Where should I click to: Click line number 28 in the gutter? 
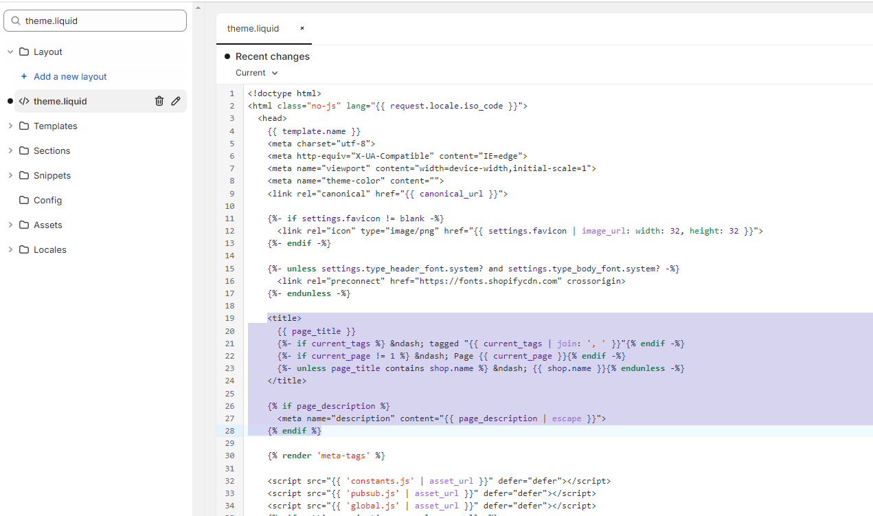[x=230, y=431]
